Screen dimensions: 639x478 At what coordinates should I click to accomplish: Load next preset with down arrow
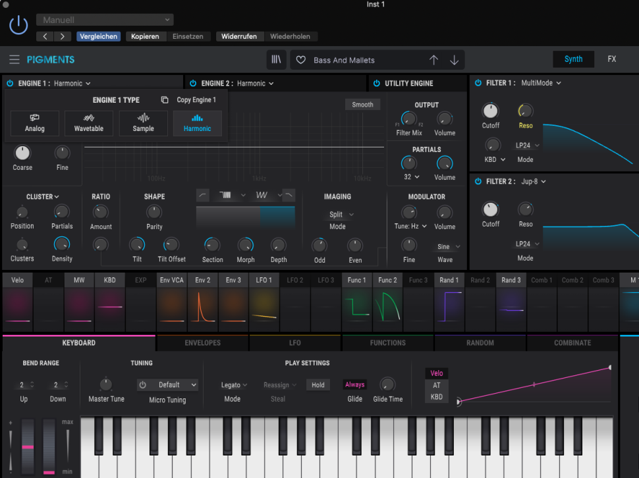tap(454, 60)
